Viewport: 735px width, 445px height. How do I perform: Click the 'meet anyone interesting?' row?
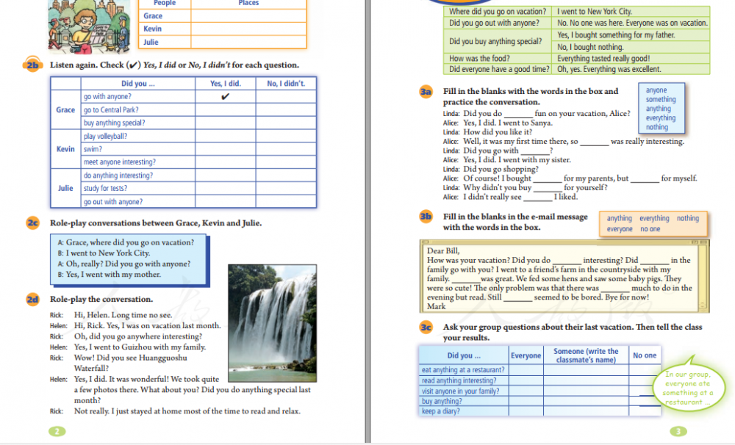coord(198,162)
